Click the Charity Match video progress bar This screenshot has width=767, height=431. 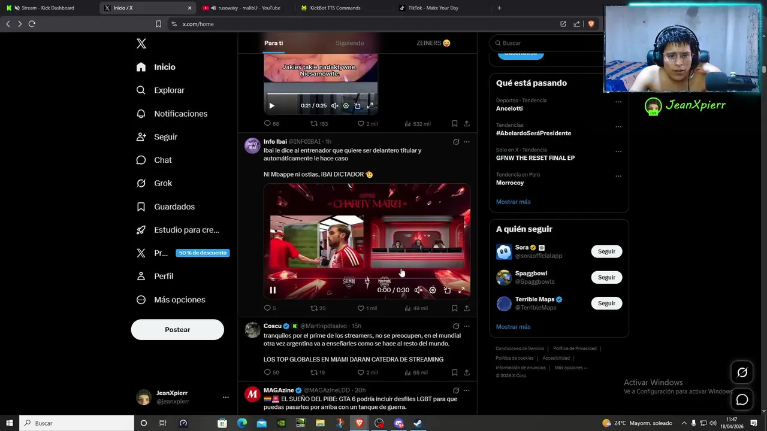tap(367, 278)
